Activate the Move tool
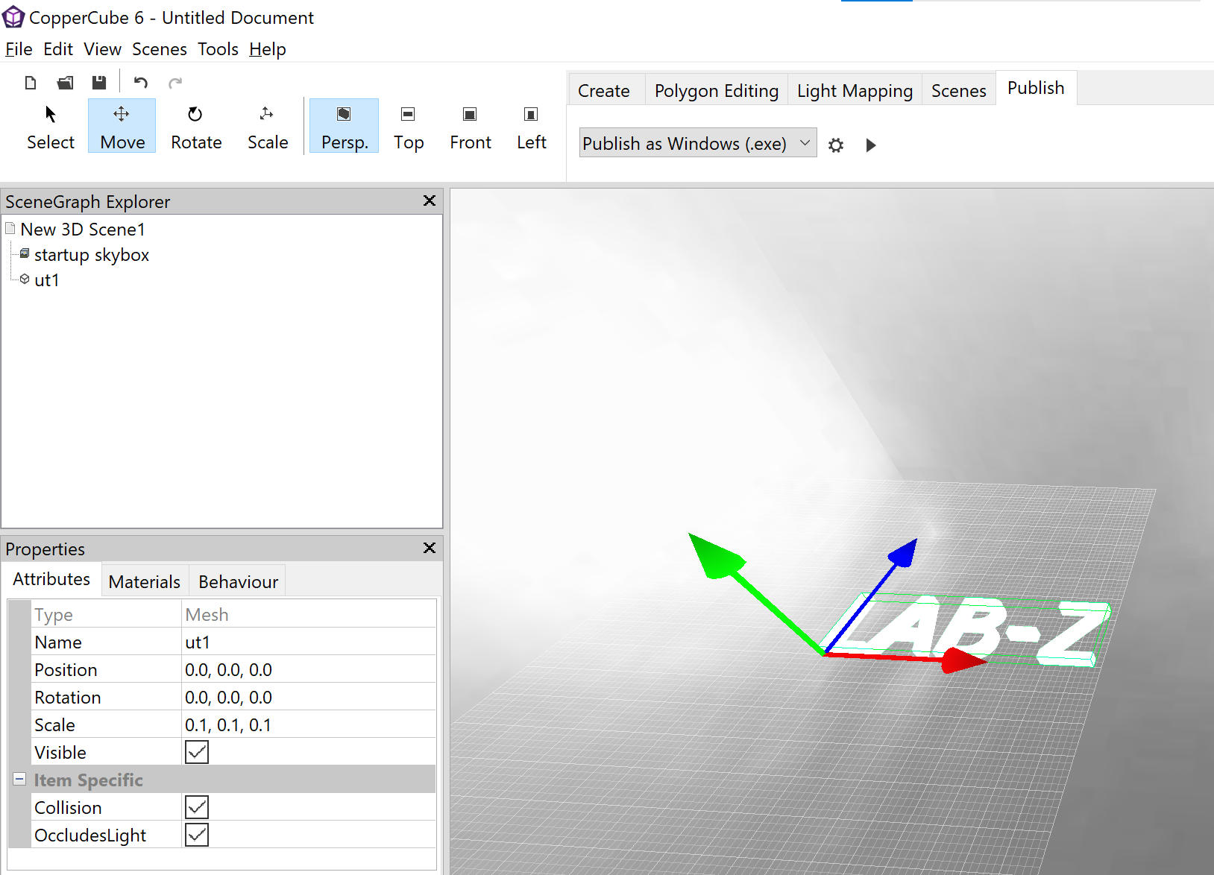 pyautogui.click(x=122, y=127)
